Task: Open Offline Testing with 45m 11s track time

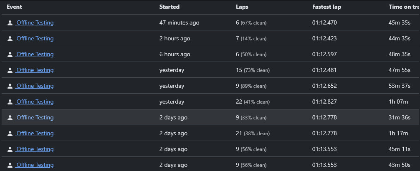Action: click(x=35, y=149)
